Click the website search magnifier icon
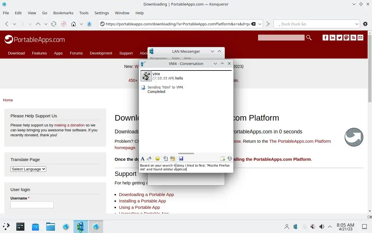 309,38
